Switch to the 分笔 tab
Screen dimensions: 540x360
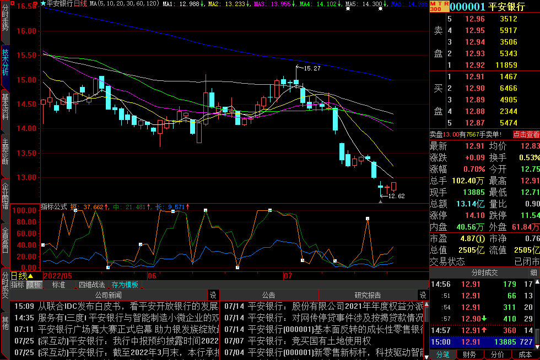pyautogui.click(x=443, y=355)
